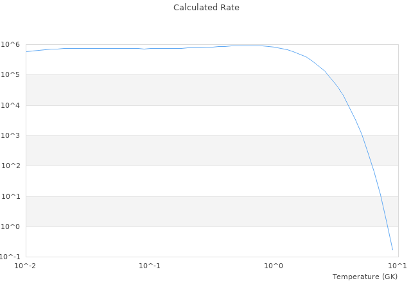Click the "Calculated Rate" chart title

[x=205, y=8]
